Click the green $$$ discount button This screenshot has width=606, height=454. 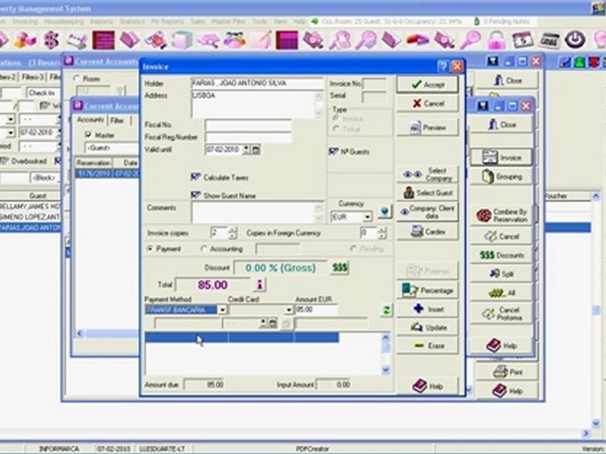[340, 267]
